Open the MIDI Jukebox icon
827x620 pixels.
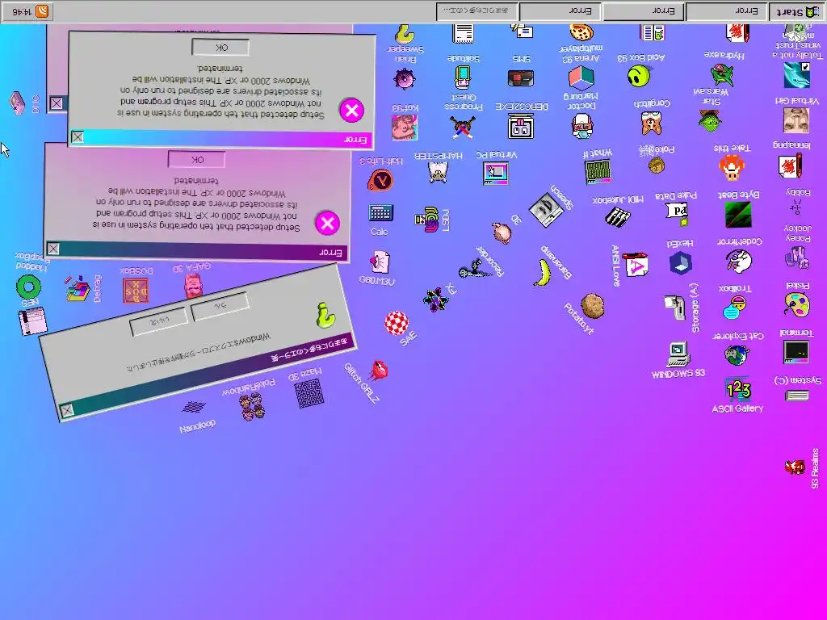tap(617, 216)
